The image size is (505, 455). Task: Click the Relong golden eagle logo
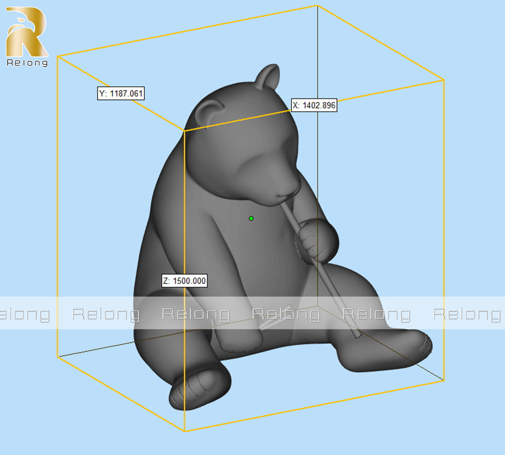[x=27, y=32]
